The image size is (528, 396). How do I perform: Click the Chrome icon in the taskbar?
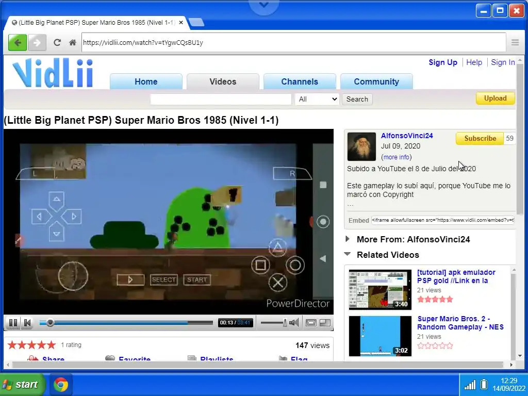[61, 385]
